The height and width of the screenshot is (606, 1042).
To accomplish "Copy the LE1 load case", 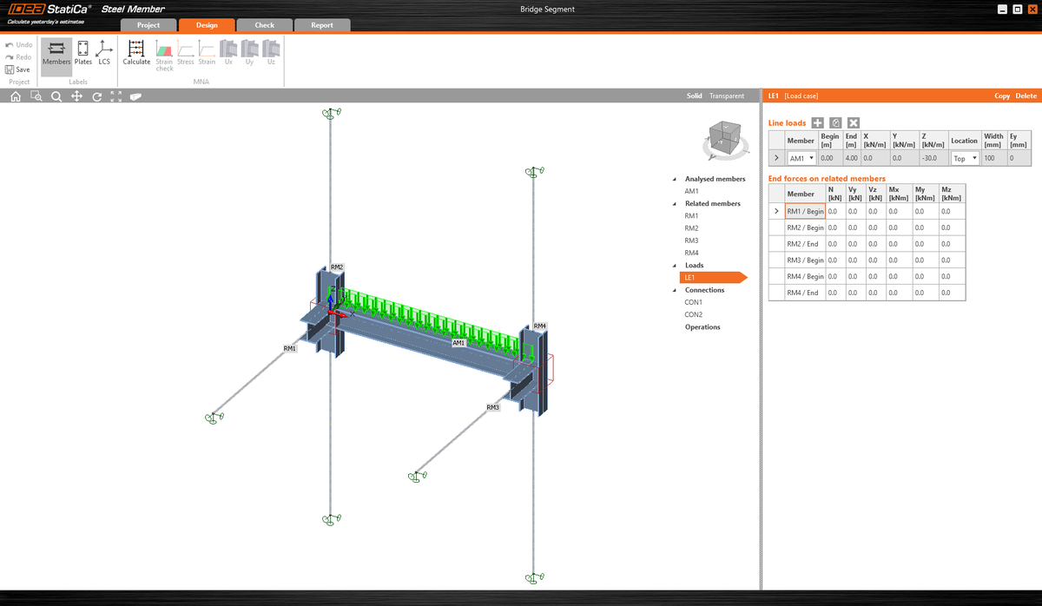I will [1003, 96].
